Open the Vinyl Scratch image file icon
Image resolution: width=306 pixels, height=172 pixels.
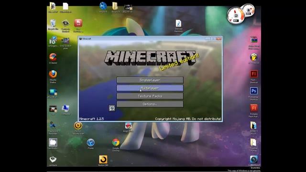[x=66, y=43]
